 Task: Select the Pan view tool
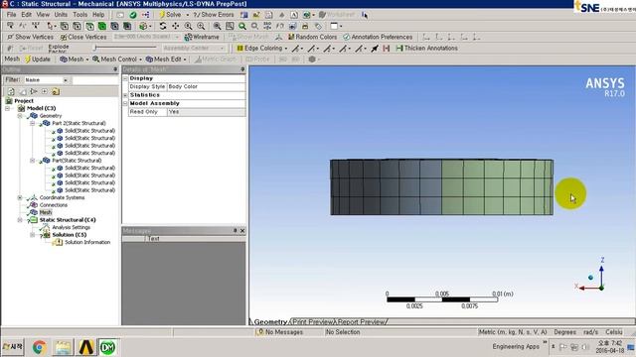tap(175, 26)
